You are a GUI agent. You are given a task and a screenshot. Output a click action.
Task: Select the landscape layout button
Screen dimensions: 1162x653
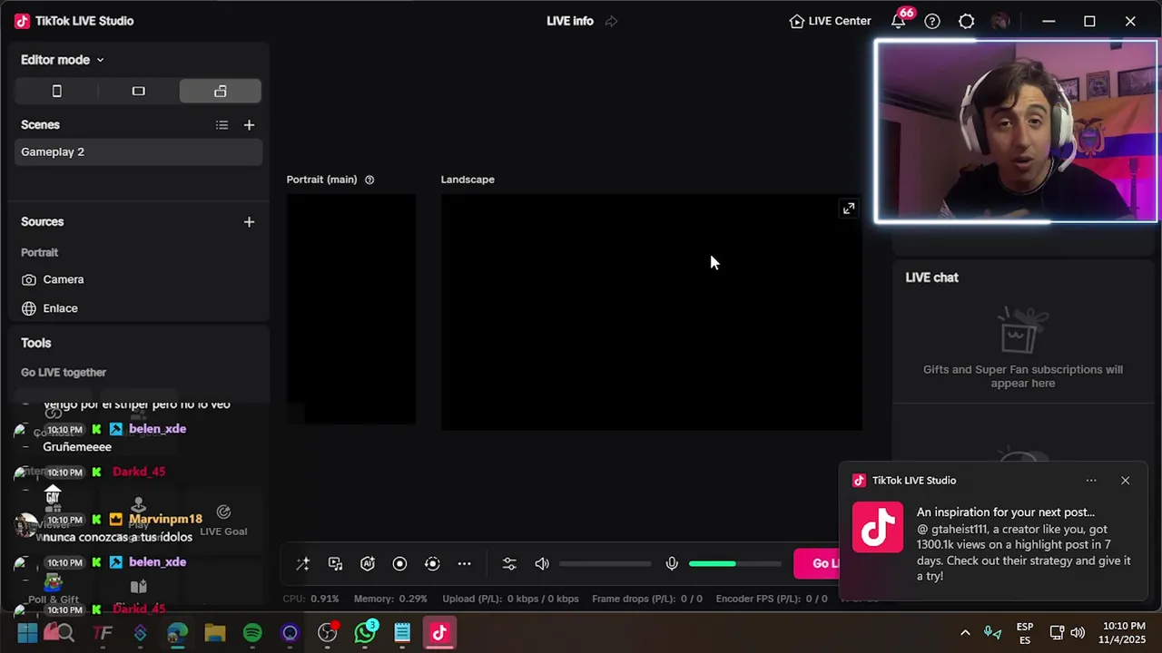(x=138, y=91)
